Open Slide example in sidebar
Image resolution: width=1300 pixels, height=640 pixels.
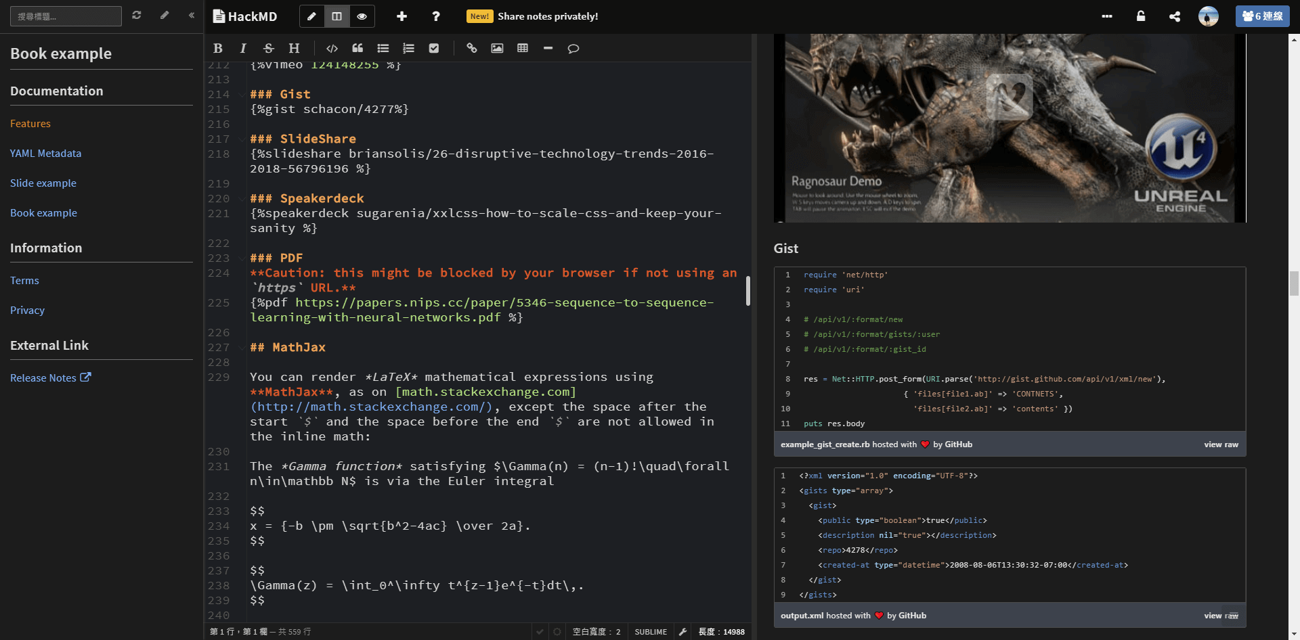tap(43, 183)
